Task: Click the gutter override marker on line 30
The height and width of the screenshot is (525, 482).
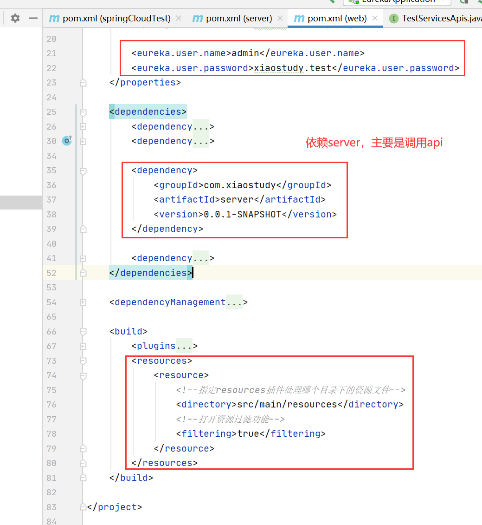Action: coord(67,141)
